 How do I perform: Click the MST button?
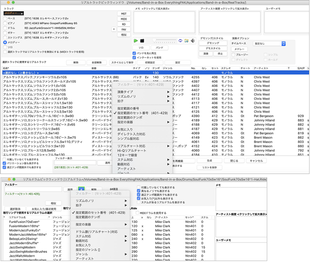pyautogui.click(x=124, y=14)
